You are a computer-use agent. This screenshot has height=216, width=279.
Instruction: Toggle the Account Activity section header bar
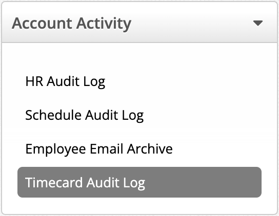[139, 22]
